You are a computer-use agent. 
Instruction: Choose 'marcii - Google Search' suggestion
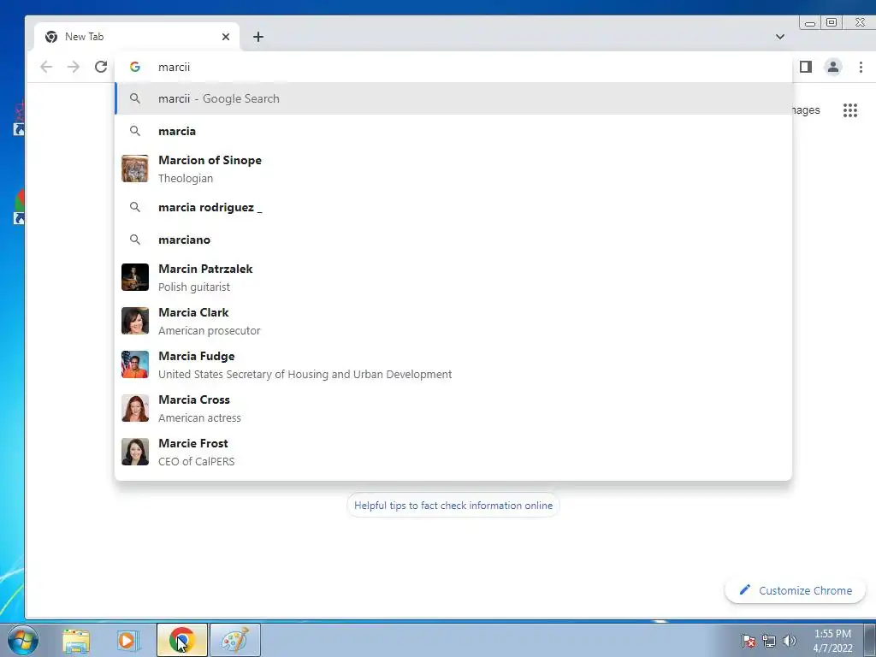(453, 99)
